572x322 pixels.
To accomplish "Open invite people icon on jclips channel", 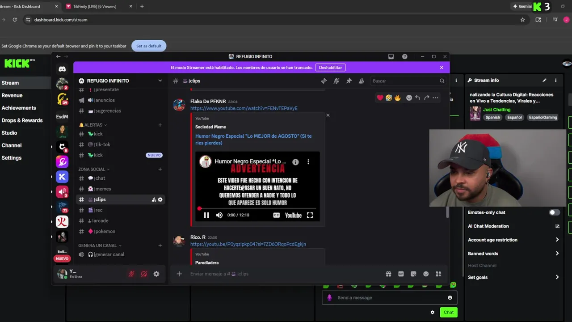I will pos(154,199).
